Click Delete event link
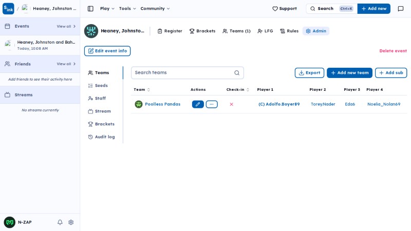411x231 pixels. point(393,51)
